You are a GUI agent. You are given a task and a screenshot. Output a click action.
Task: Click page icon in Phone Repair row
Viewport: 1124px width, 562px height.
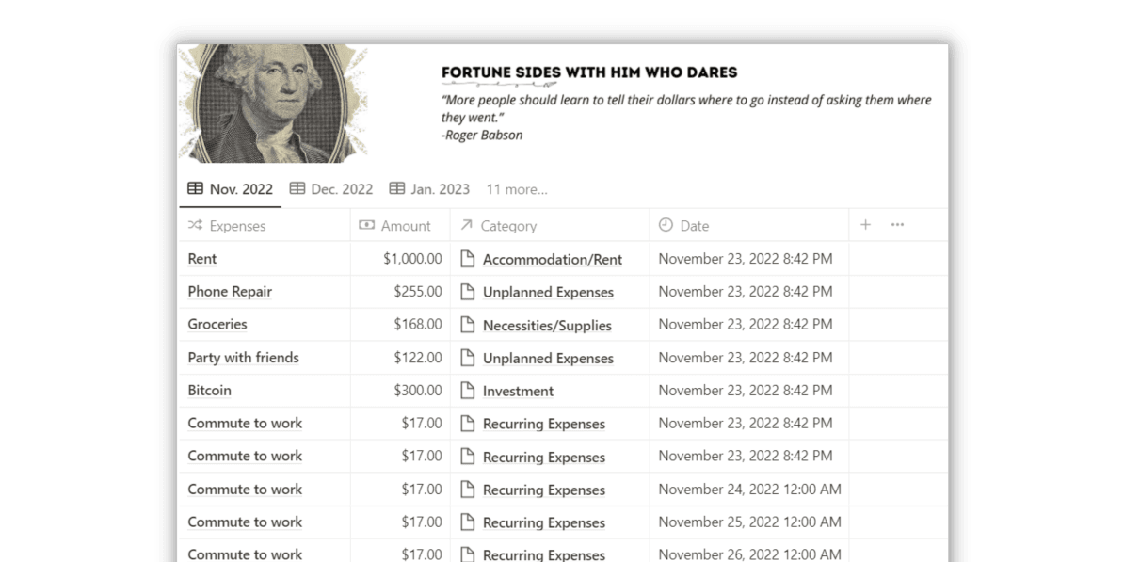point(467,292)
